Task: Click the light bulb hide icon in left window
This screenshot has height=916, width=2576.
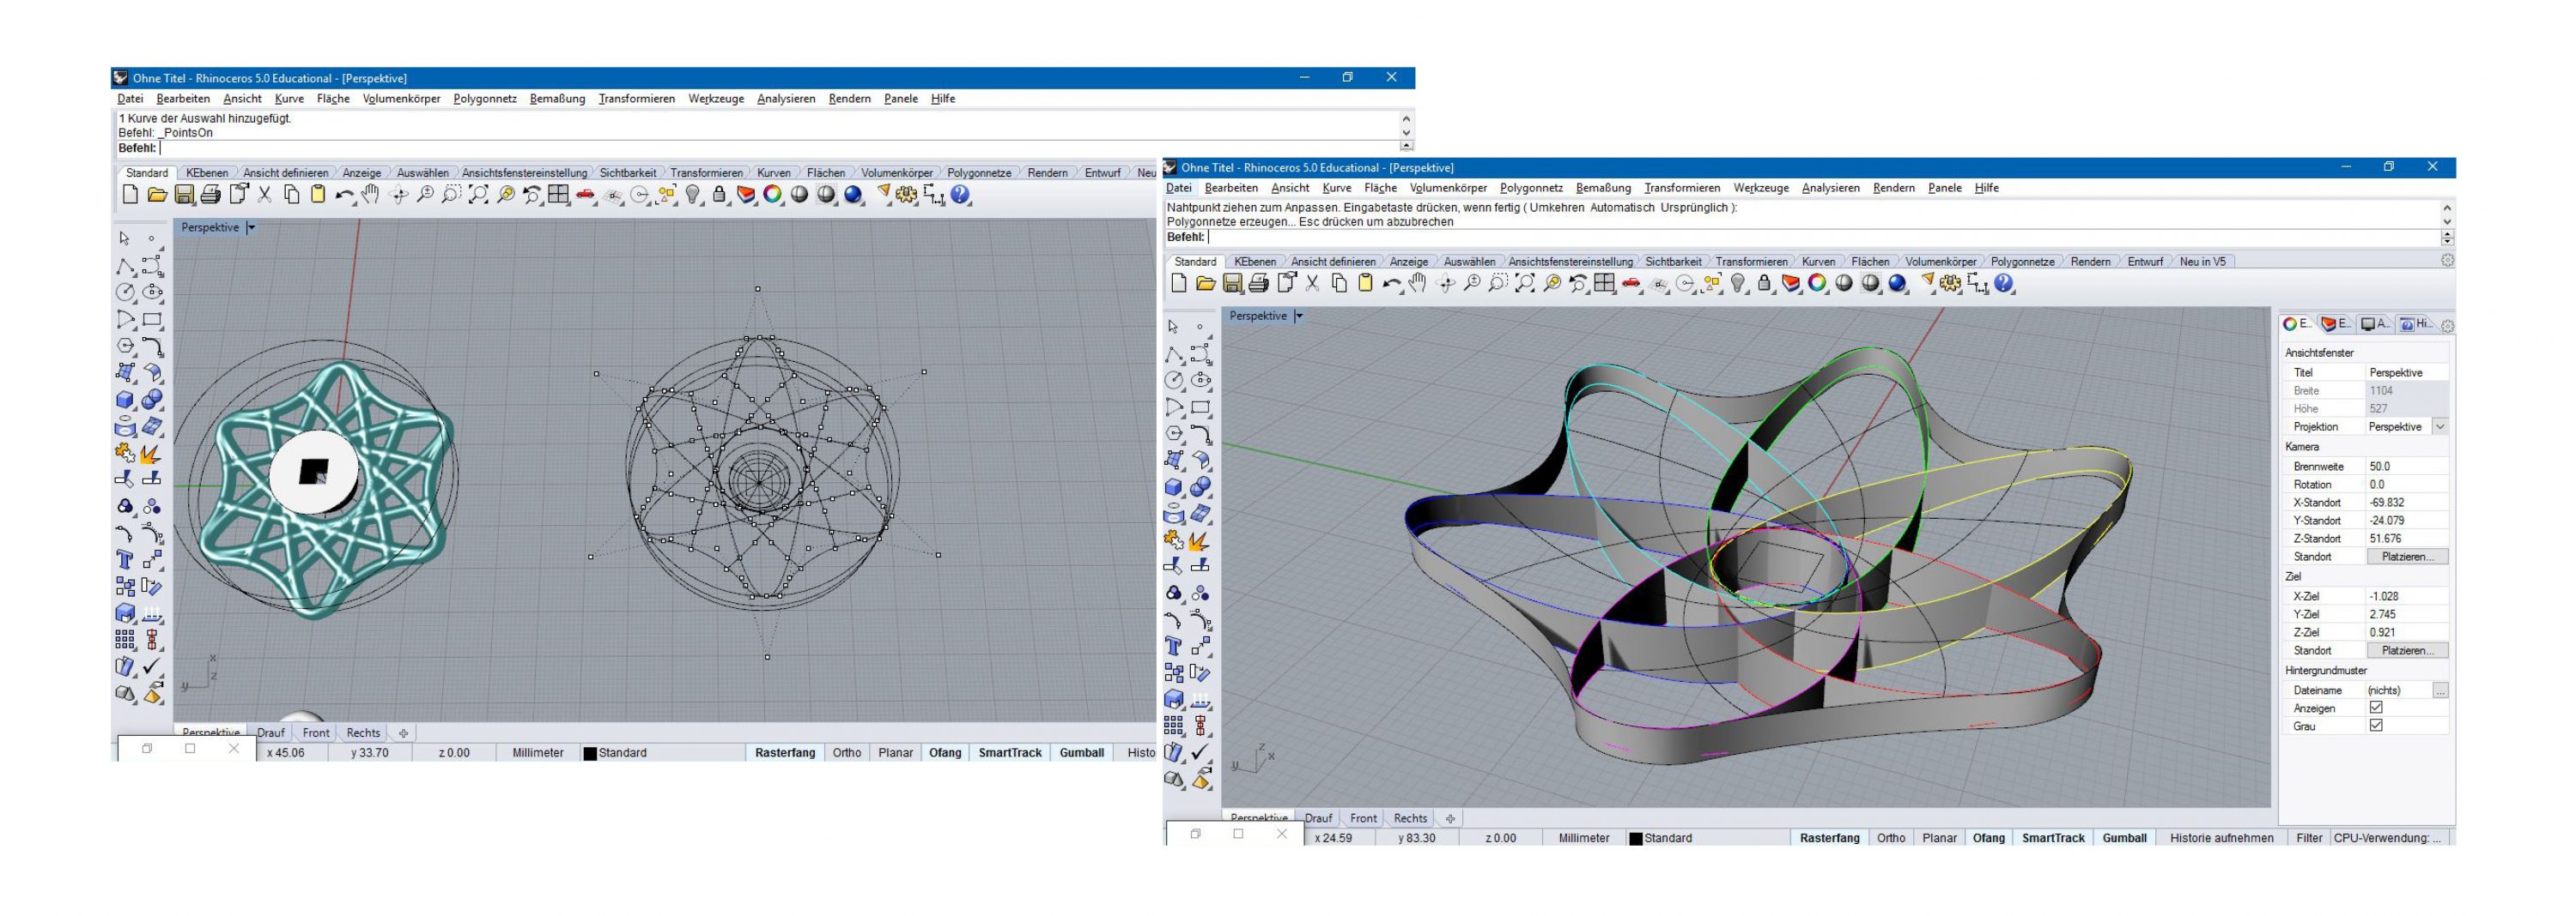Action: [693, 196]
